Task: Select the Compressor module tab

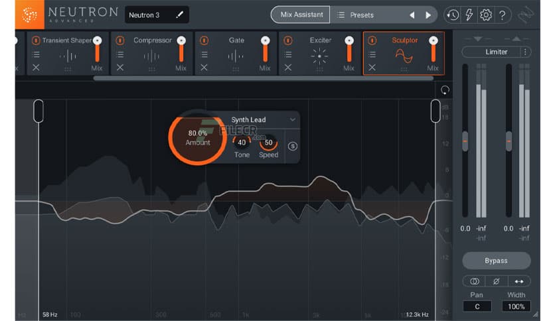Action: point(152,53)
